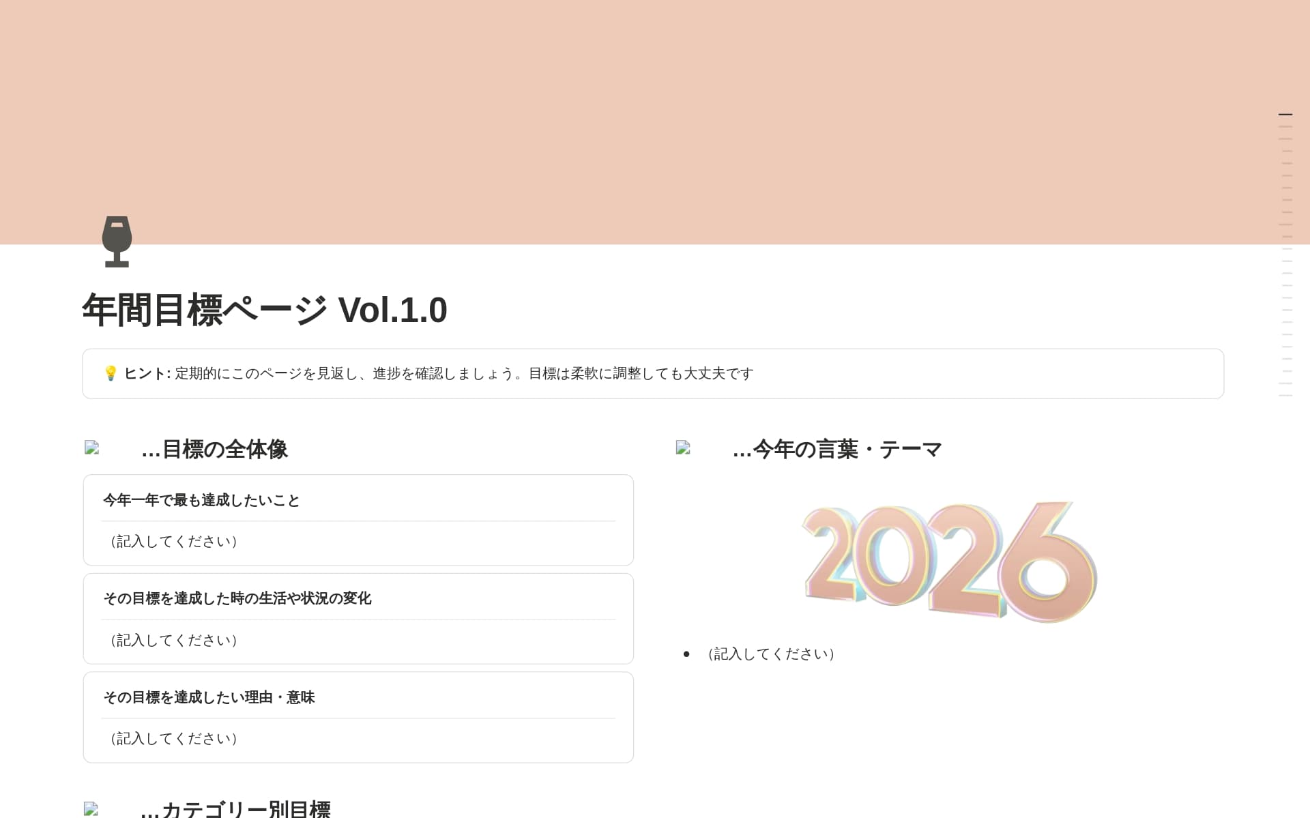This screenshot has height=818, width=1310.
Task: Click the 2026 3D number image
Action: coord(949,561)
